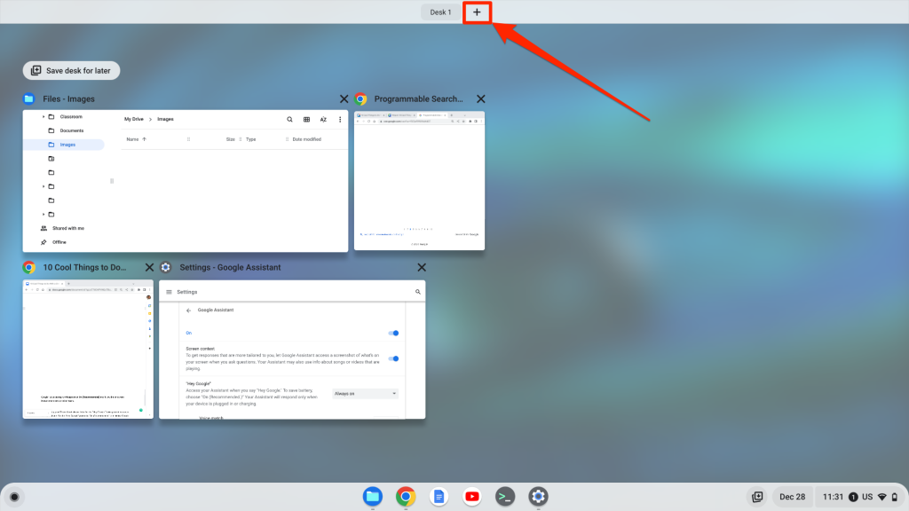Click Save desk for later
909x511 pixels.
coord(71,71)
